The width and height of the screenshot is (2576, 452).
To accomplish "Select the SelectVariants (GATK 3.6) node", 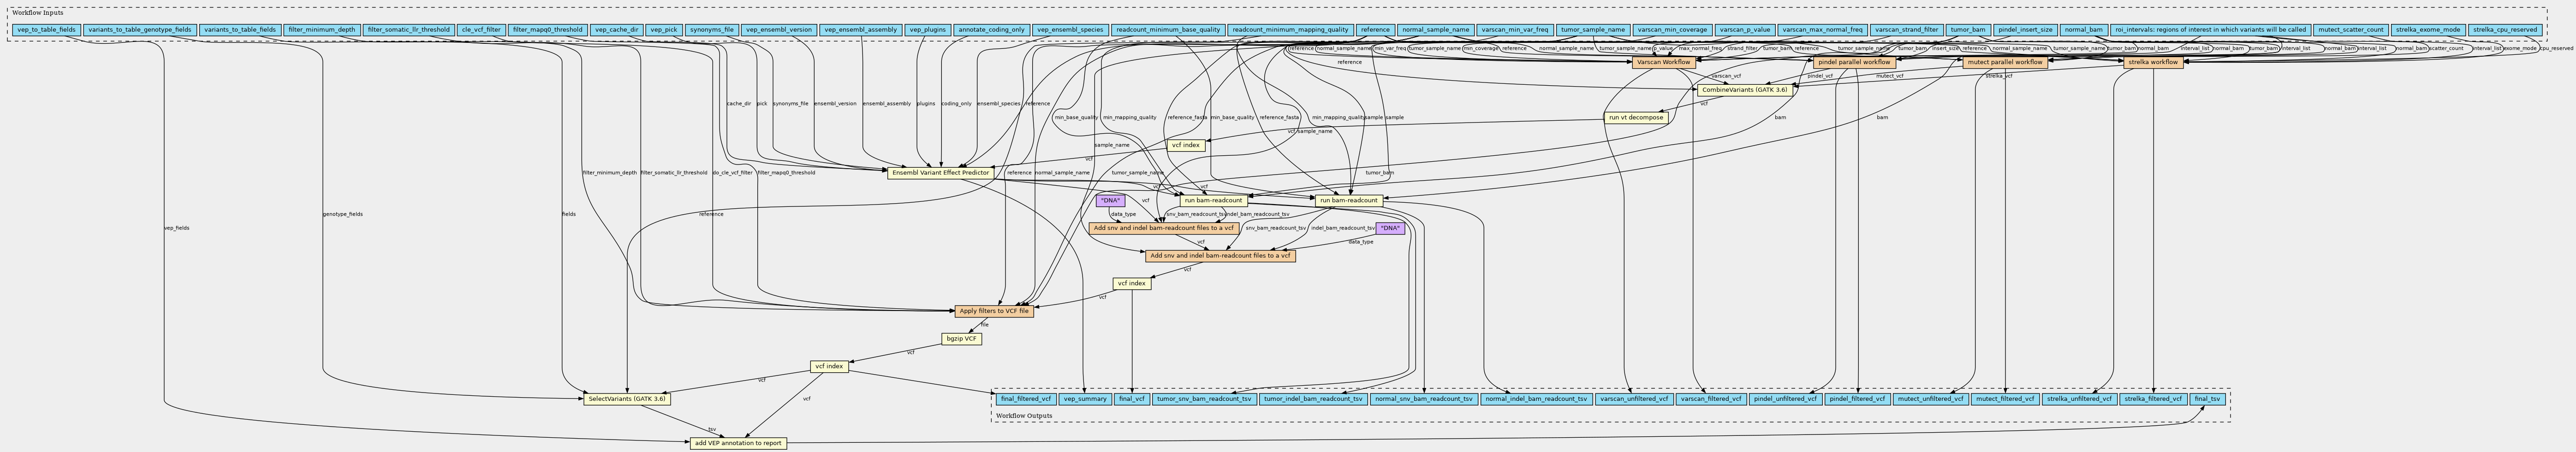I will click(x=627, y=399).
